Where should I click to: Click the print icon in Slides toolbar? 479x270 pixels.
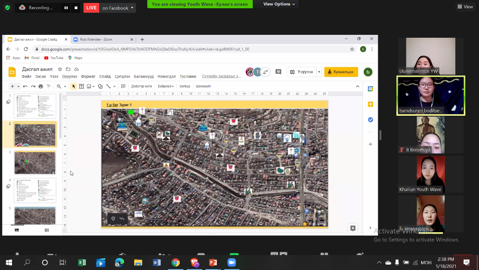tap(41, 86)
